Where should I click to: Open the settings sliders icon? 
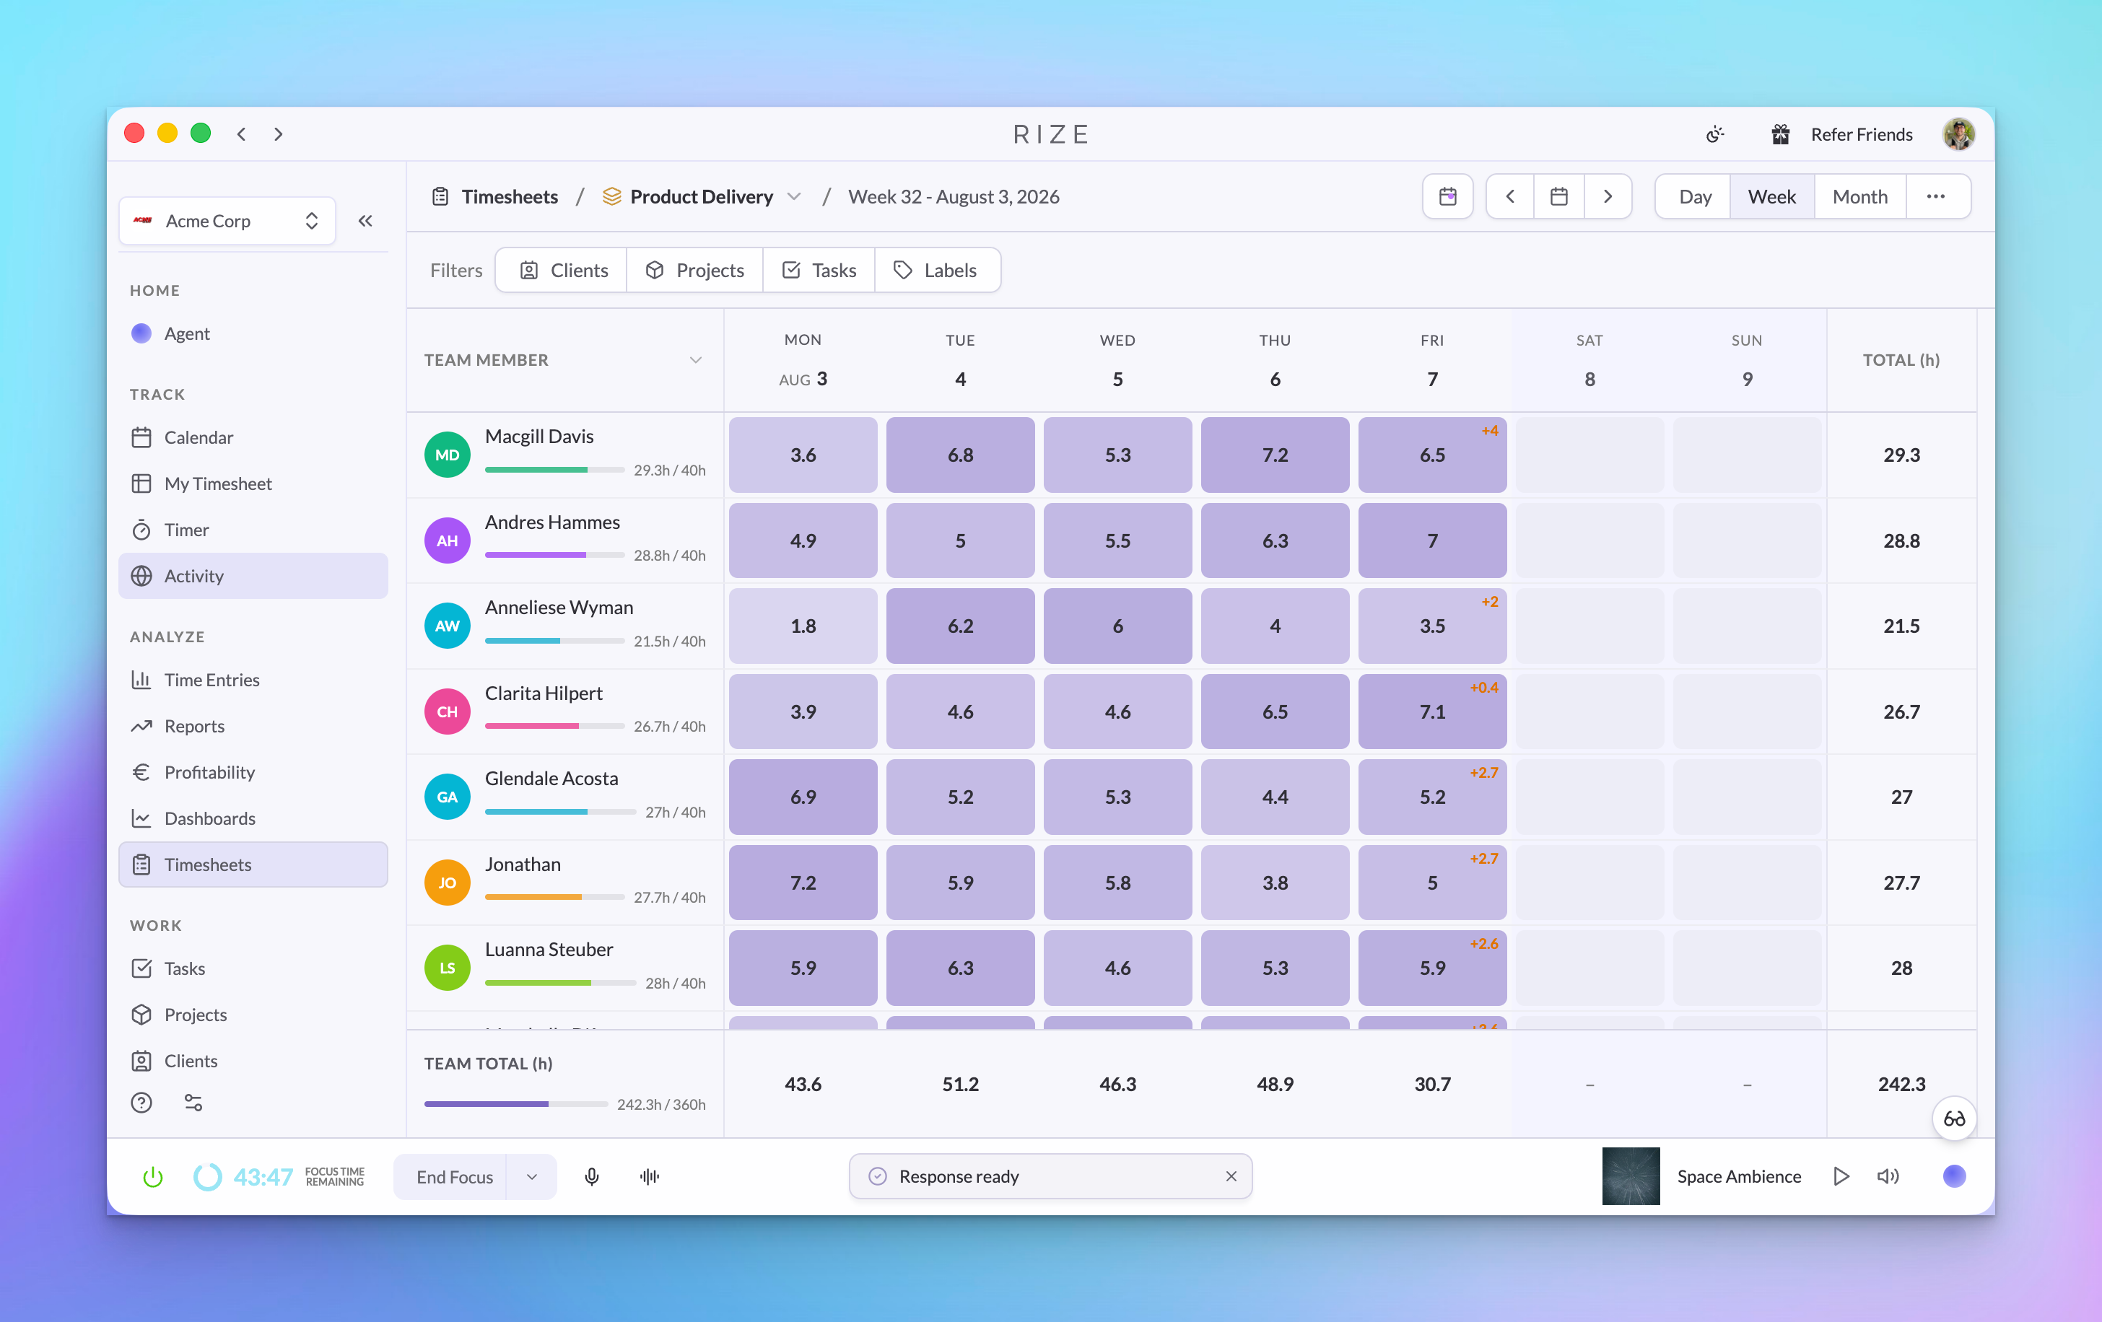pos(193,1103)
